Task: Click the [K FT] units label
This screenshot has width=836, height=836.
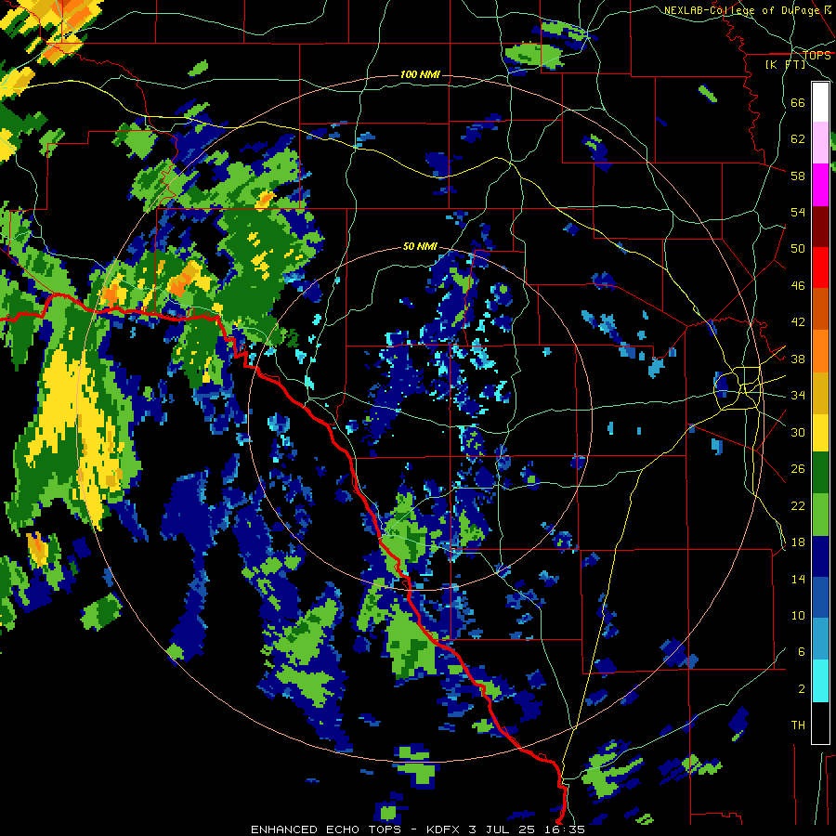Action: pos(785,65)
